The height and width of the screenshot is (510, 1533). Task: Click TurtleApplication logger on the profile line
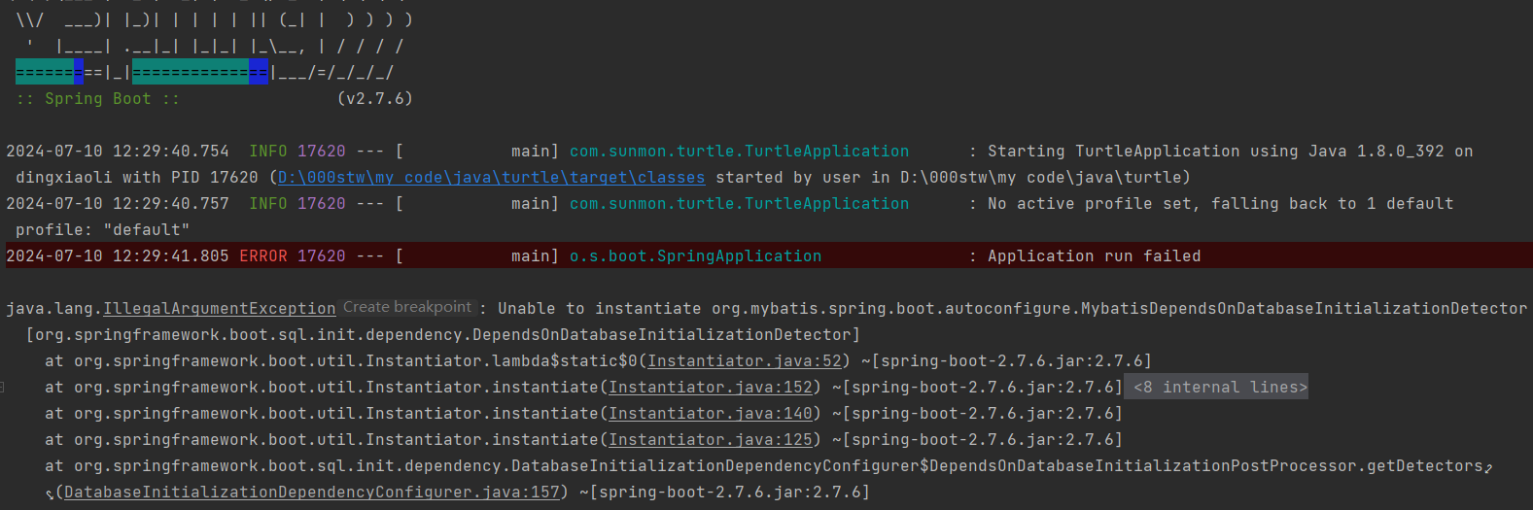[739, 204]
